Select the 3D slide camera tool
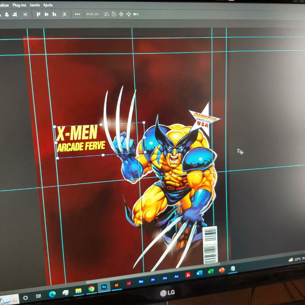The width and height of the screenshot is (305, 305). click(x=128, y=14)
